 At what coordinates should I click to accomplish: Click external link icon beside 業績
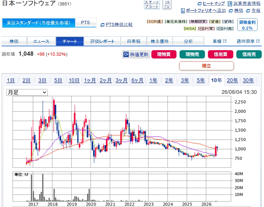point(225,41)
